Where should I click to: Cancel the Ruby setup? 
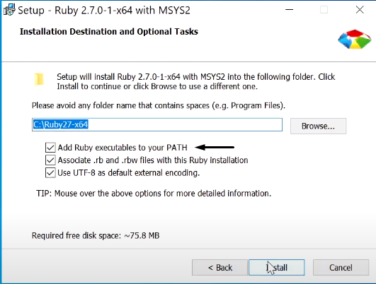click(341, 267)
